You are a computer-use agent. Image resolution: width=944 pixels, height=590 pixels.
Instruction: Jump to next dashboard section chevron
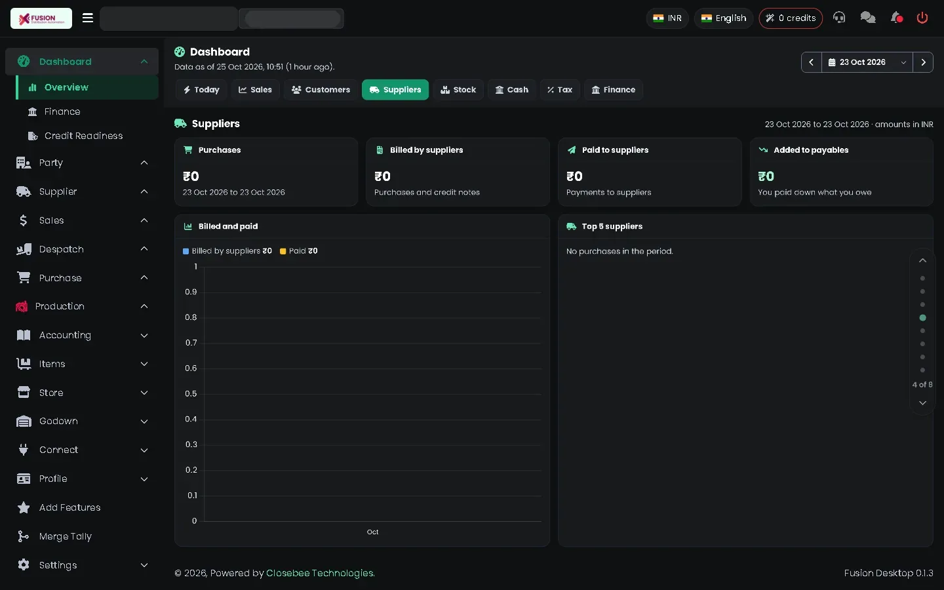(922, 403)
